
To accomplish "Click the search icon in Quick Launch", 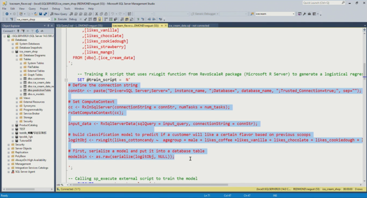I will pyautogui.click(x=343, y=3).
